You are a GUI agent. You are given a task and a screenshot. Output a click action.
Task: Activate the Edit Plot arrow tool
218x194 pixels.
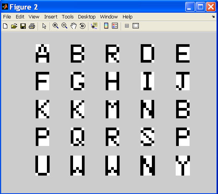coord(44,26)
